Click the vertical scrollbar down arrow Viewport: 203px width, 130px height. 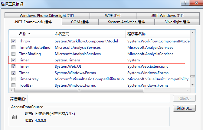click(x=192, y=85)
